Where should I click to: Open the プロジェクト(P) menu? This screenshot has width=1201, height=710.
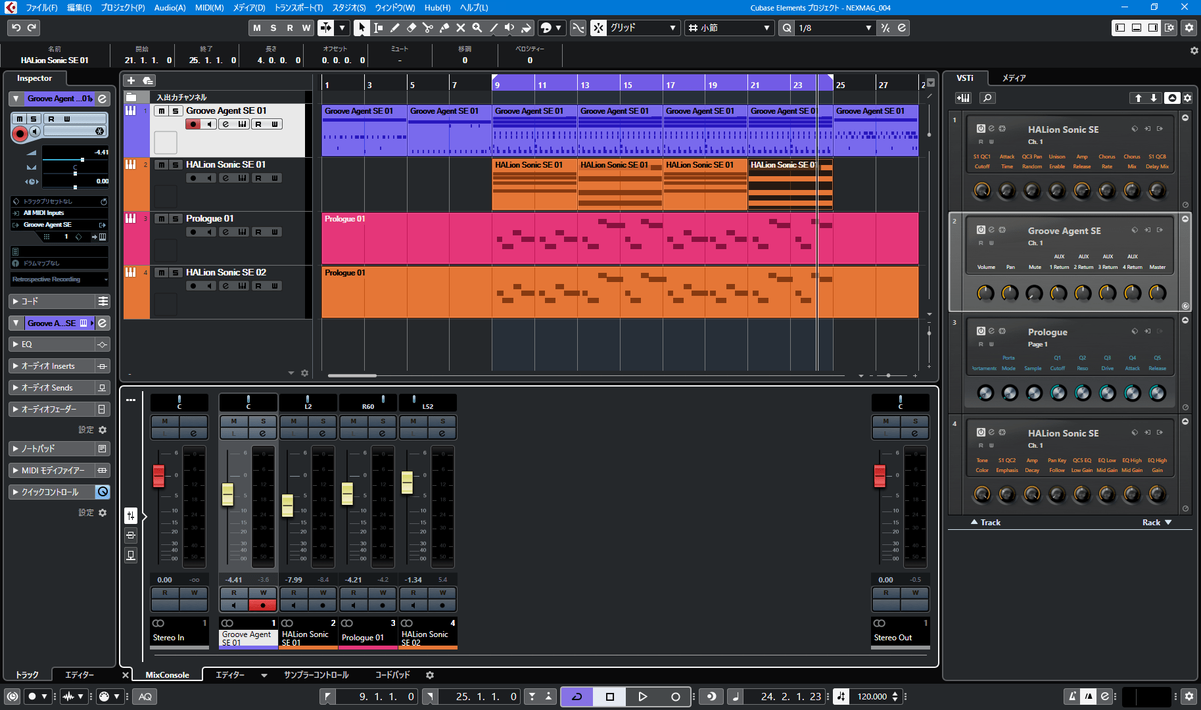point(123,8)
